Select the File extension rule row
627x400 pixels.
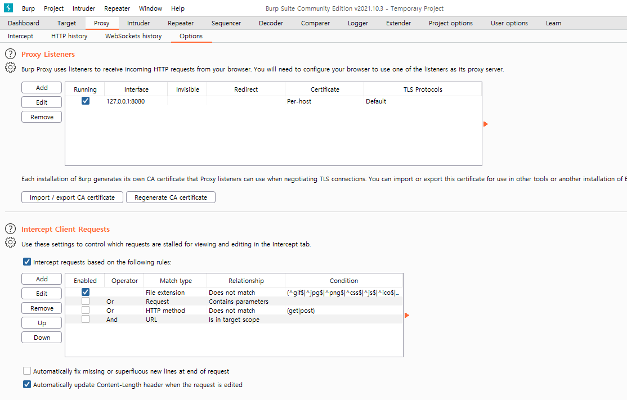tap(234, 292)
